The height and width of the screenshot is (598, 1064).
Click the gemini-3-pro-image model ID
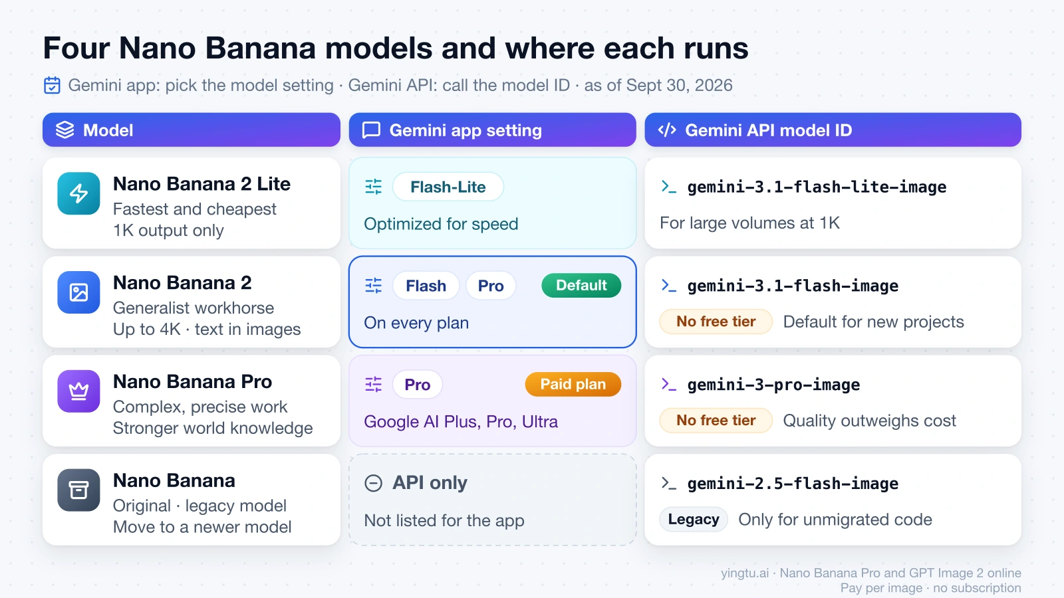coord(773,384)
